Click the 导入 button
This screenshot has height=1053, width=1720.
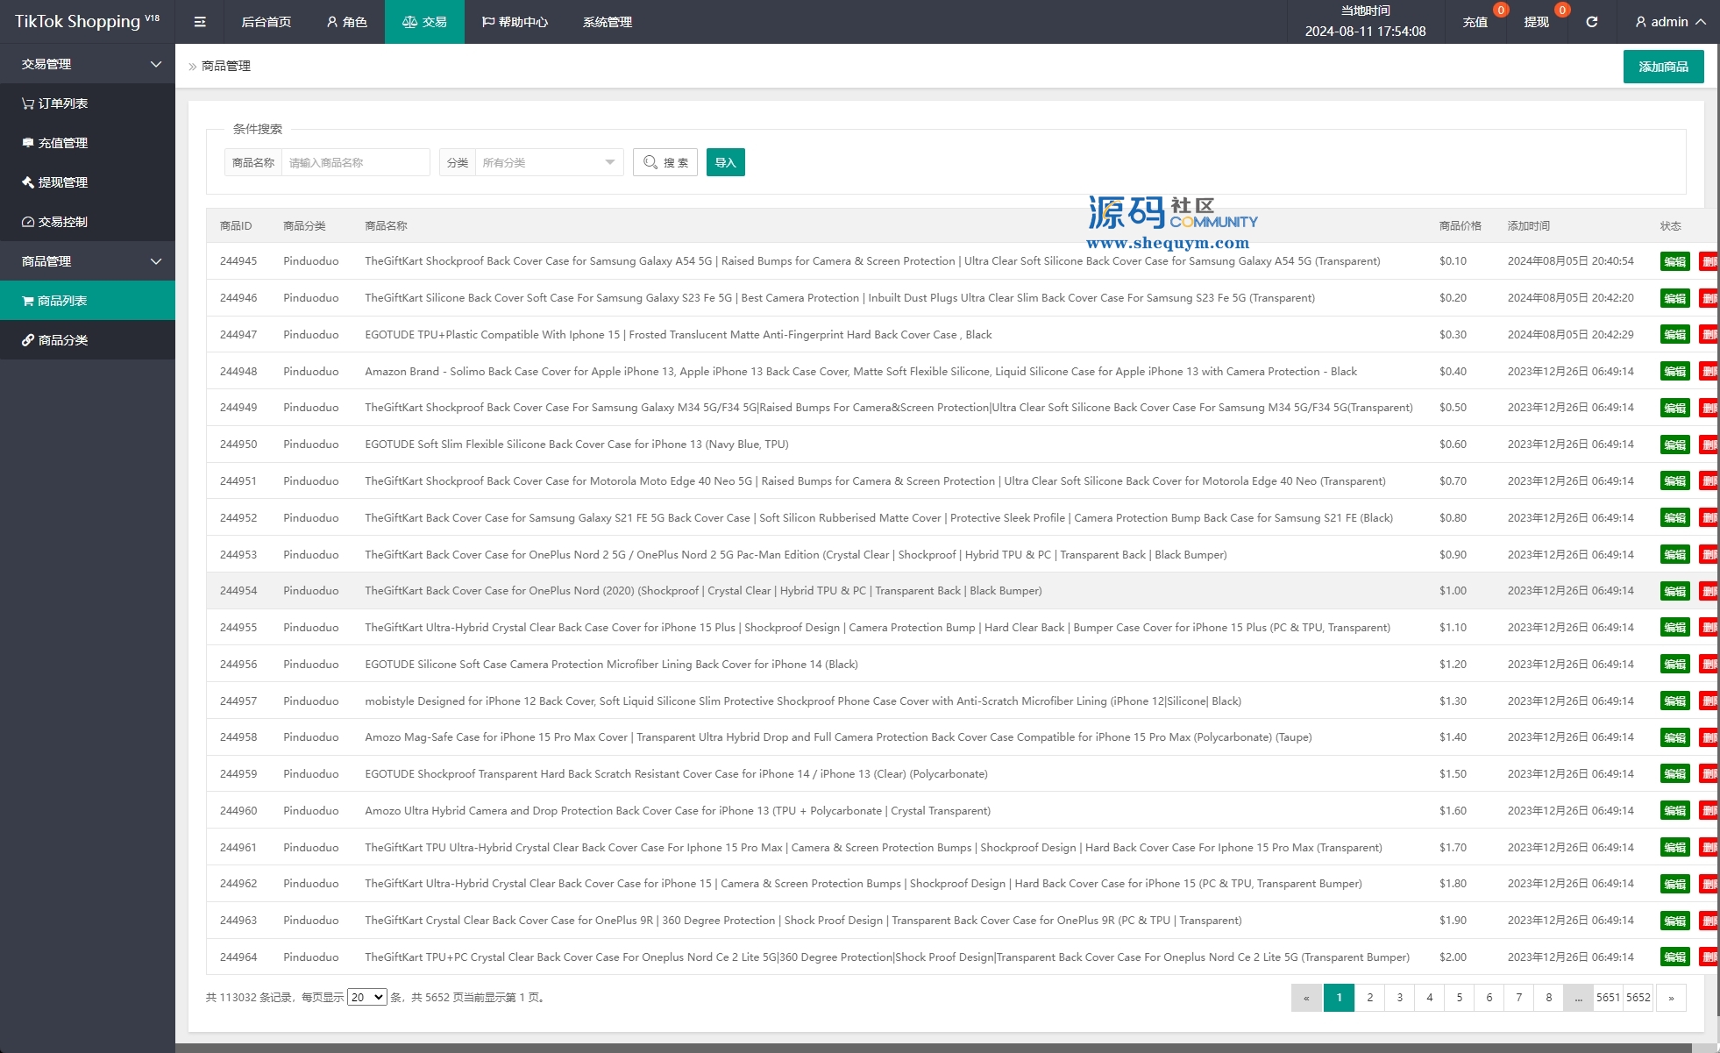(x=725, y=162)
